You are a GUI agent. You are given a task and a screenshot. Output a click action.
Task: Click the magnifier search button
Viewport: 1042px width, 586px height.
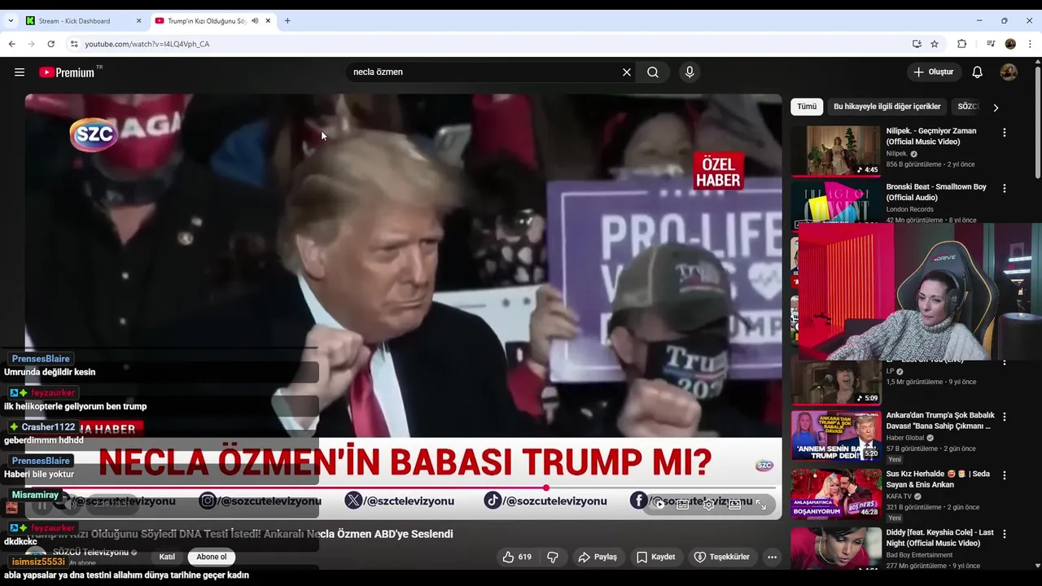point(653,72)
